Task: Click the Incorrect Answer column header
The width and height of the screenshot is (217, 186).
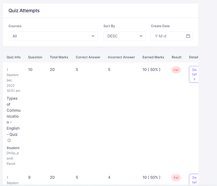Action: (x=121, y=57)
